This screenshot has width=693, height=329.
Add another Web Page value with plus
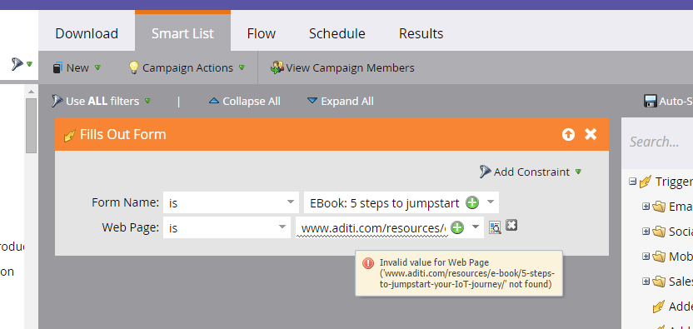pos(457,227)
